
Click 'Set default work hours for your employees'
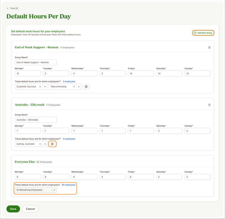(38, 31)
